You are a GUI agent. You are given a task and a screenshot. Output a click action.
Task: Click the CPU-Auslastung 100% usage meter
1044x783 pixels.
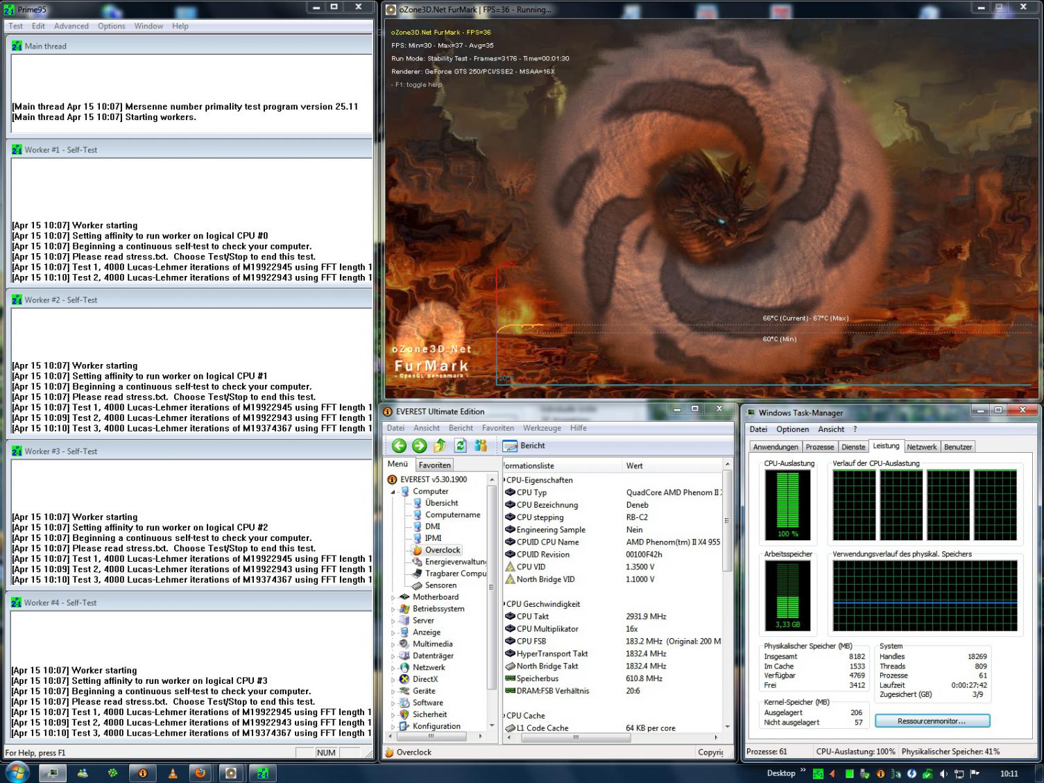point(787,505)
